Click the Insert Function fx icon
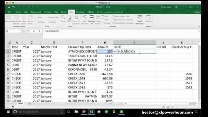Viewport: 208px width, 117px height. tap(39, 31)
